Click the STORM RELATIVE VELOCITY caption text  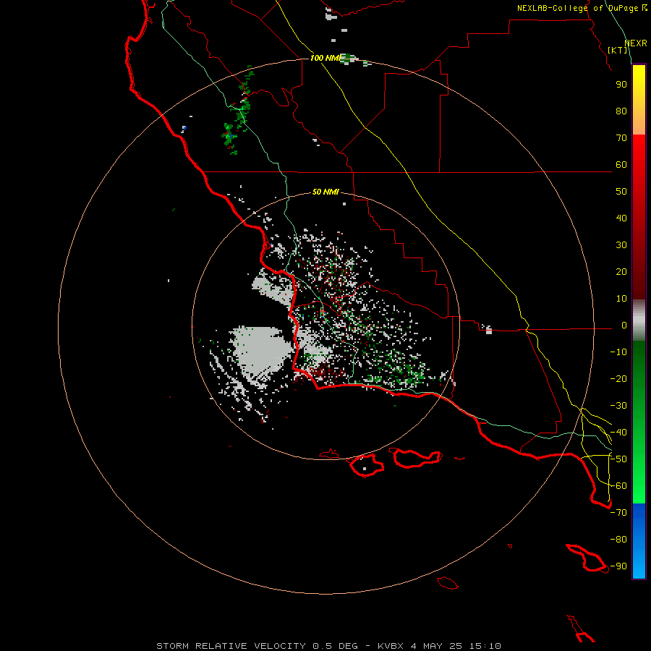coord(231,646)
